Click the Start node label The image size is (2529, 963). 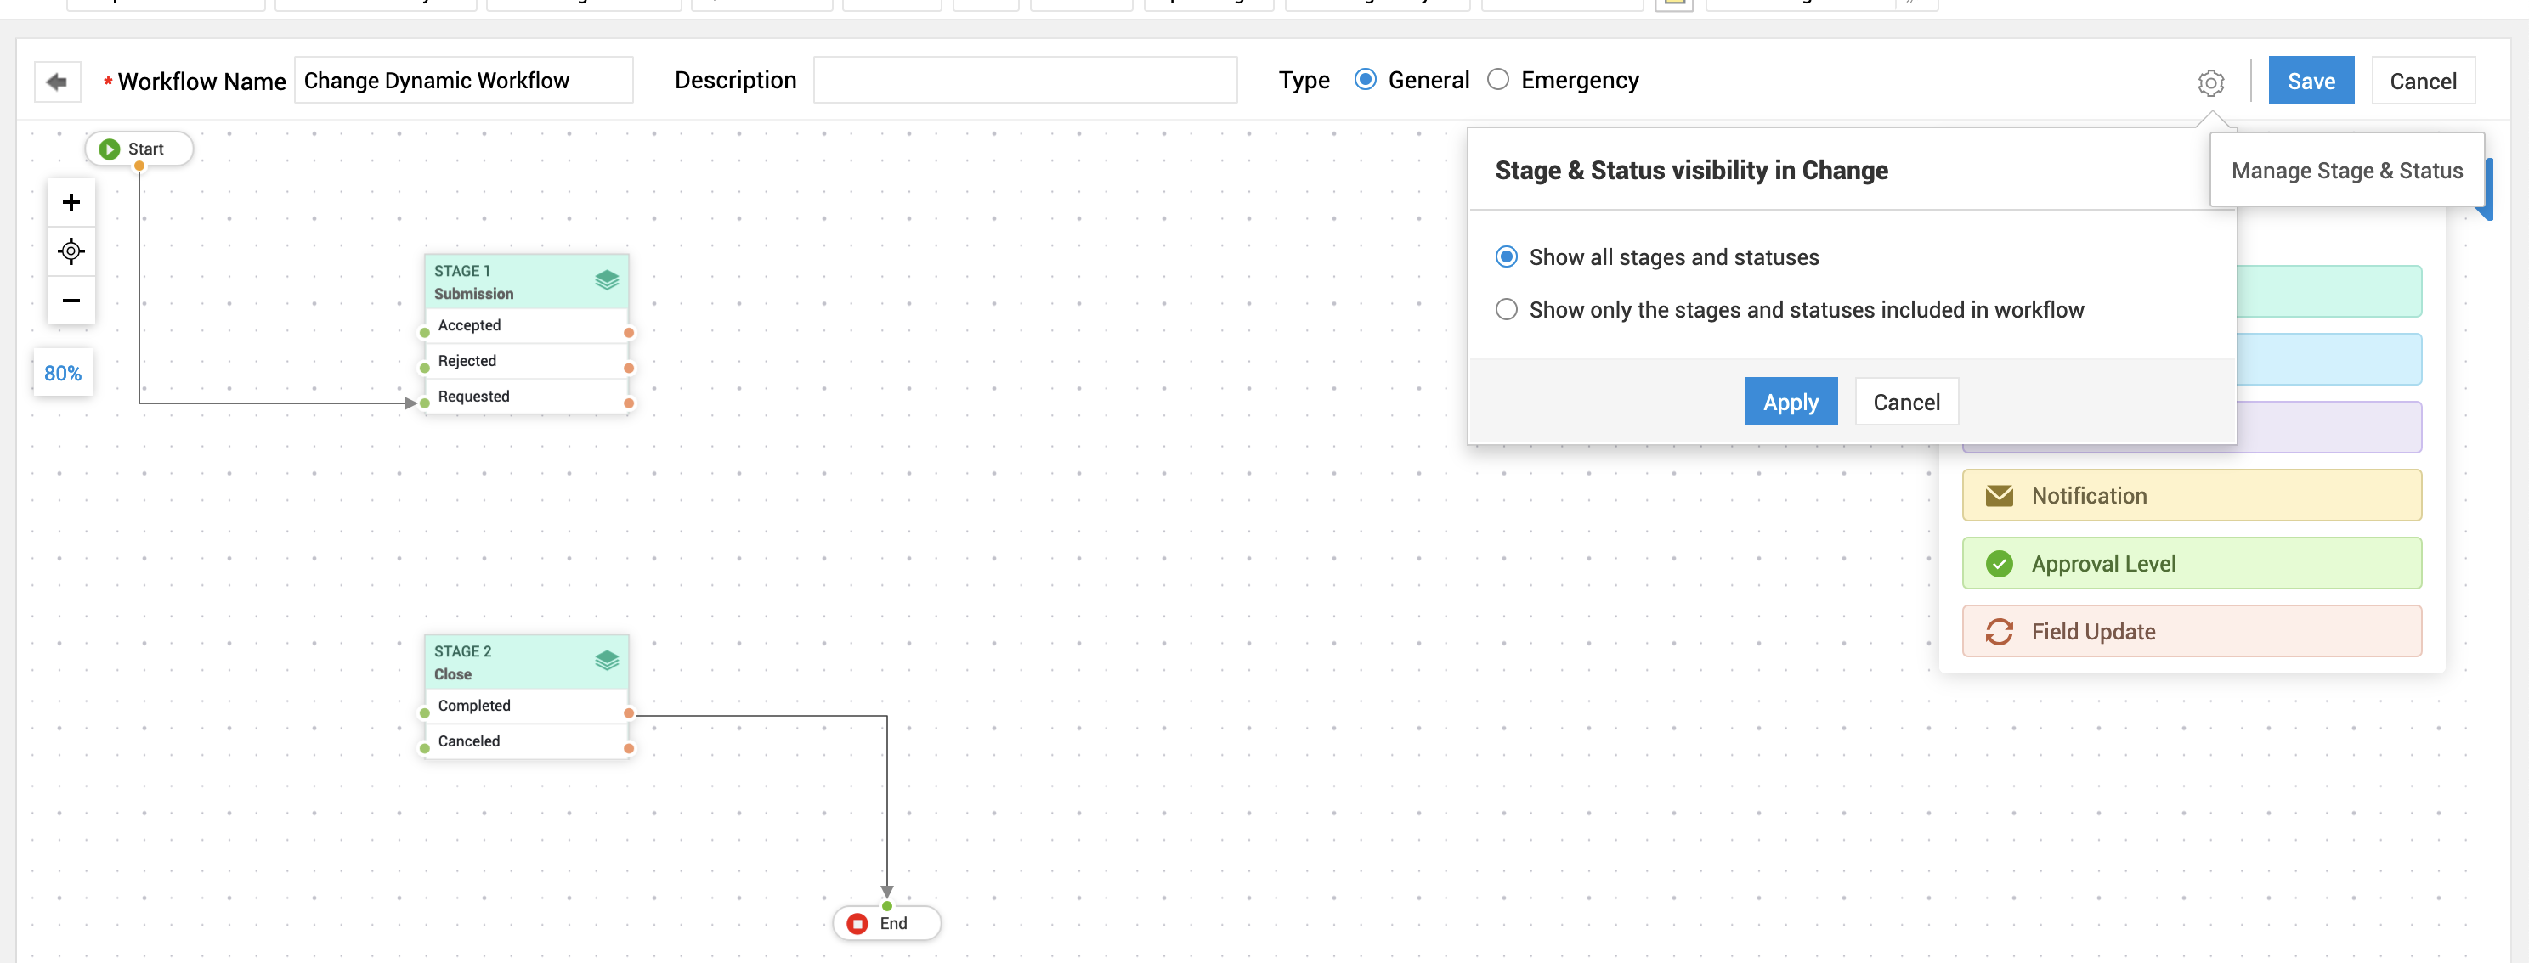tap(145, 149)
